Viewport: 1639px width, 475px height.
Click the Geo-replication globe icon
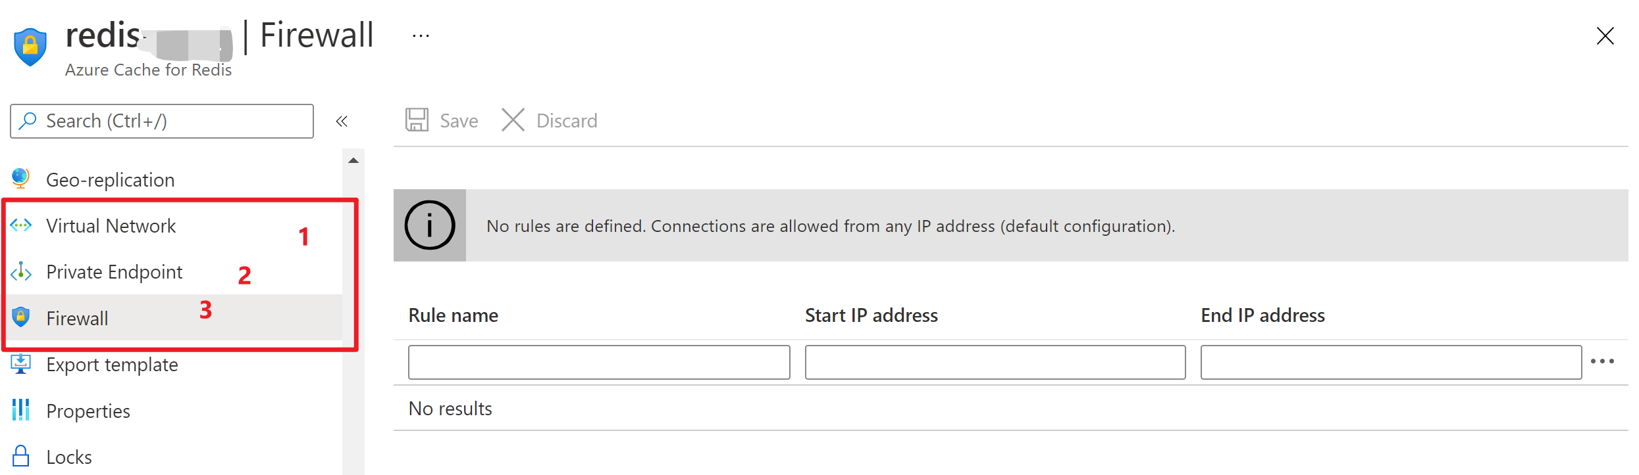tap(21, 179)
